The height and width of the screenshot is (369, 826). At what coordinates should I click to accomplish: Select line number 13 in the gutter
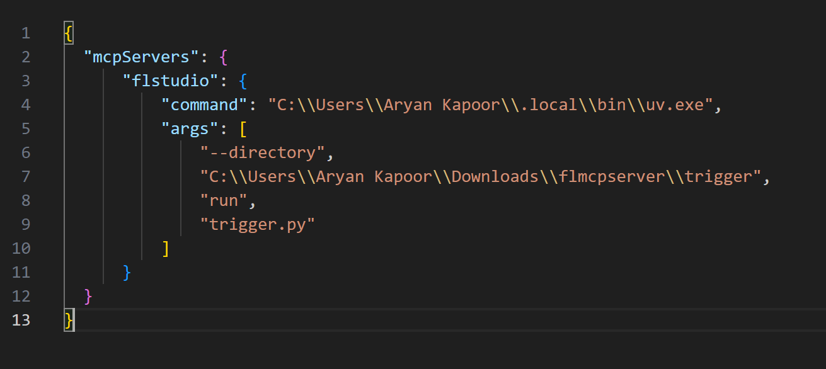[x=21, y=320]
